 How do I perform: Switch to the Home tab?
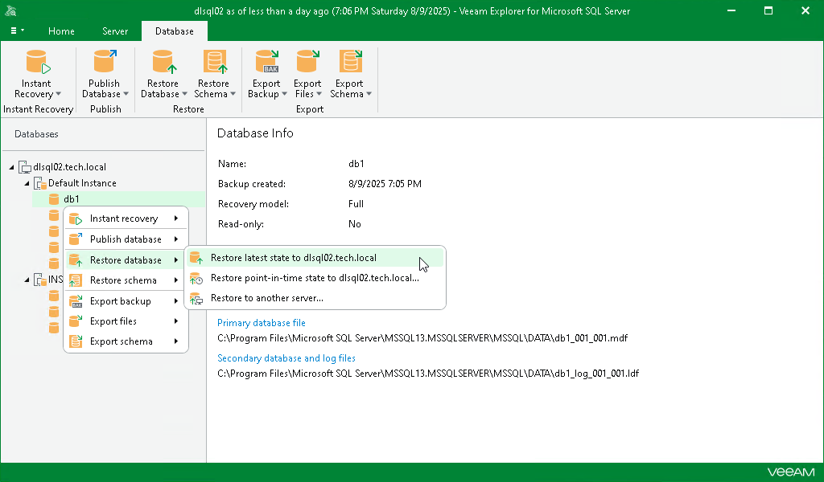[61, 31]
